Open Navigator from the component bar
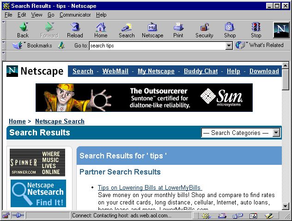This screenshot has height=221, width=292. [x=206, y=215]
